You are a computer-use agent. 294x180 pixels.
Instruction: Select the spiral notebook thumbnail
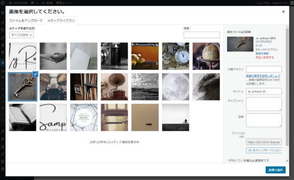pyautogui.click(x=23, y=117)
